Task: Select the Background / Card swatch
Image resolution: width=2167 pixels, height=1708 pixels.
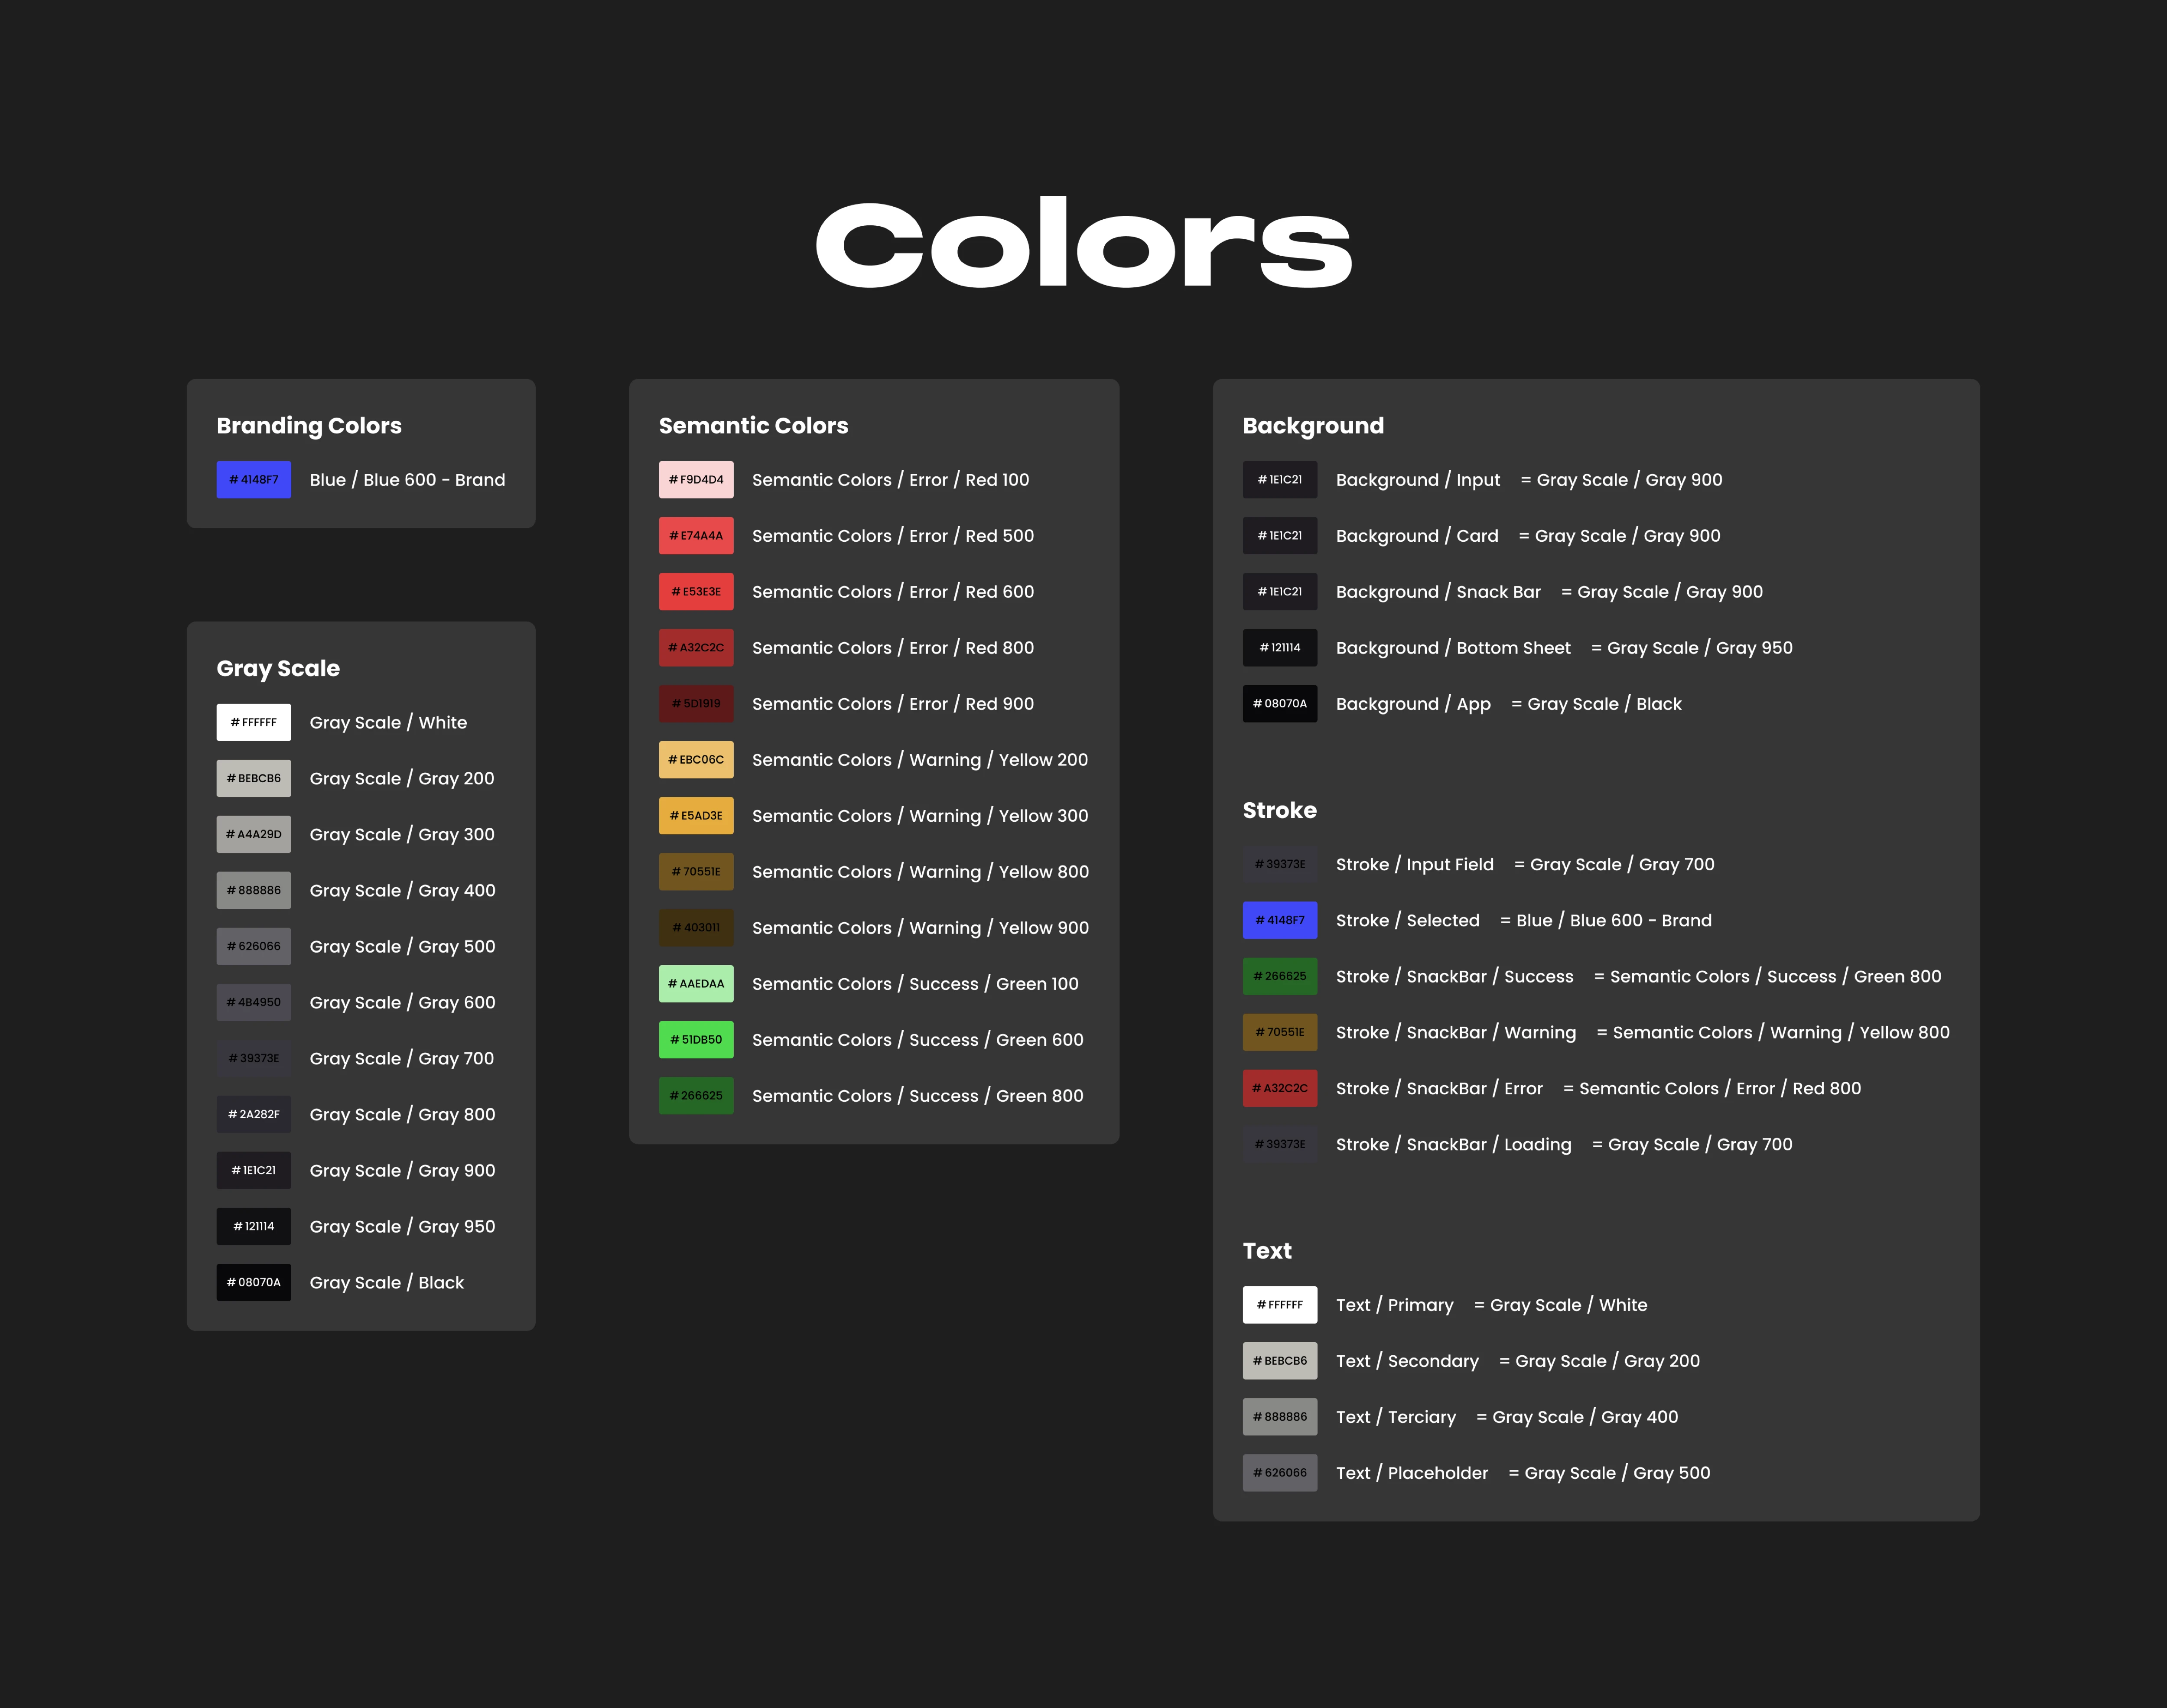Action: (1280, 536)
